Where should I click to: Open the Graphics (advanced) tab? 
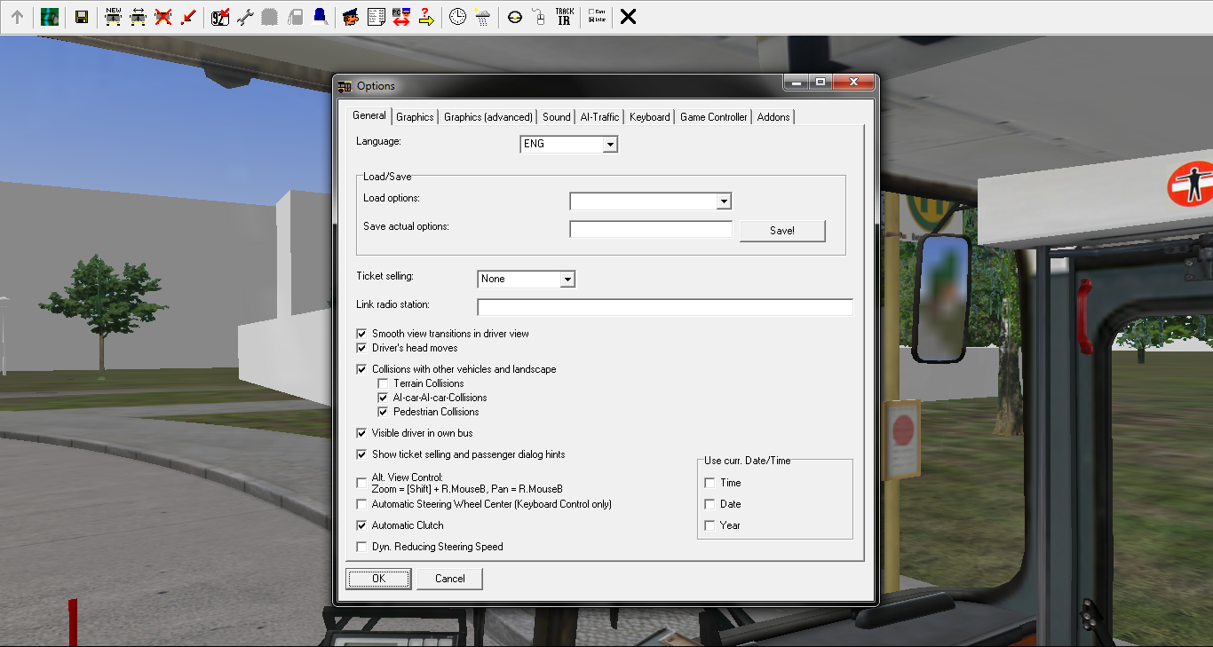click(x=488, y=117)
